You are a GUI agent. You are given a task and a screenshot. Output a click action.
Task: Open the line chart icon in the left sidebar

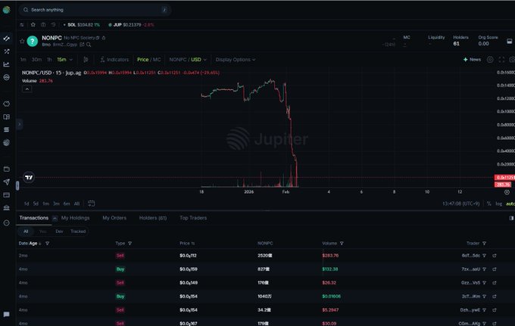[x=7, y=64]
